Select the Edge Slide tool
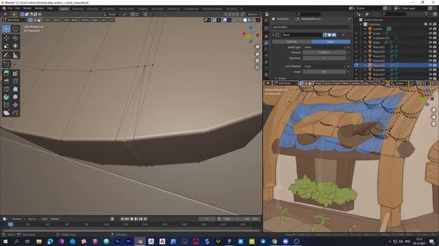Viewport: 439px width, 246px height. [x=6, y=105]
